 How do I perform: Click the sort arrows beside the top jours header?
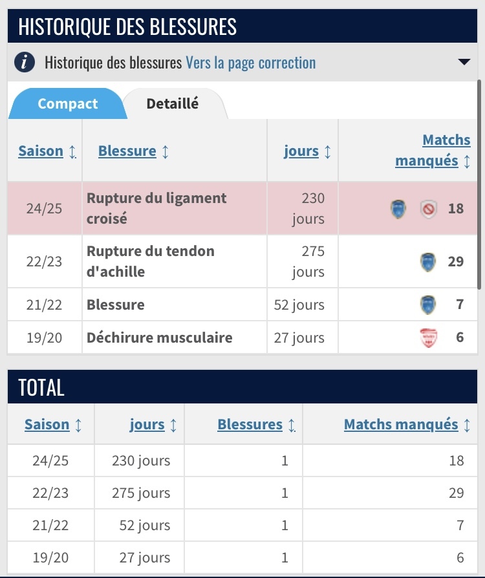tap(327, 151)
